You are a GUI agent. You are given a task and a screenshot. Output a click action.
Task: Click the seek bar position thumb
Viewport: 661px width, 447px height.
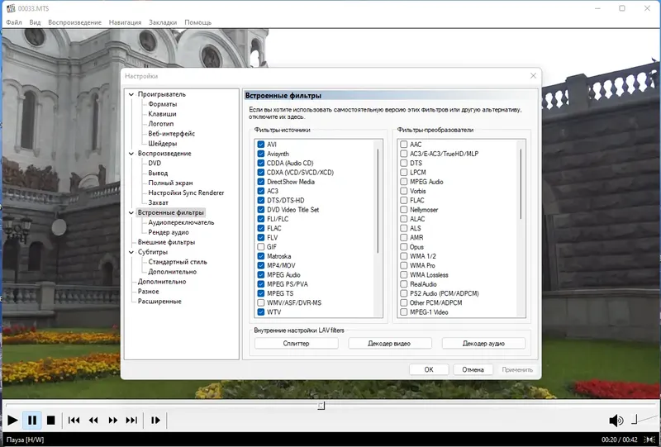coord(321,406)
